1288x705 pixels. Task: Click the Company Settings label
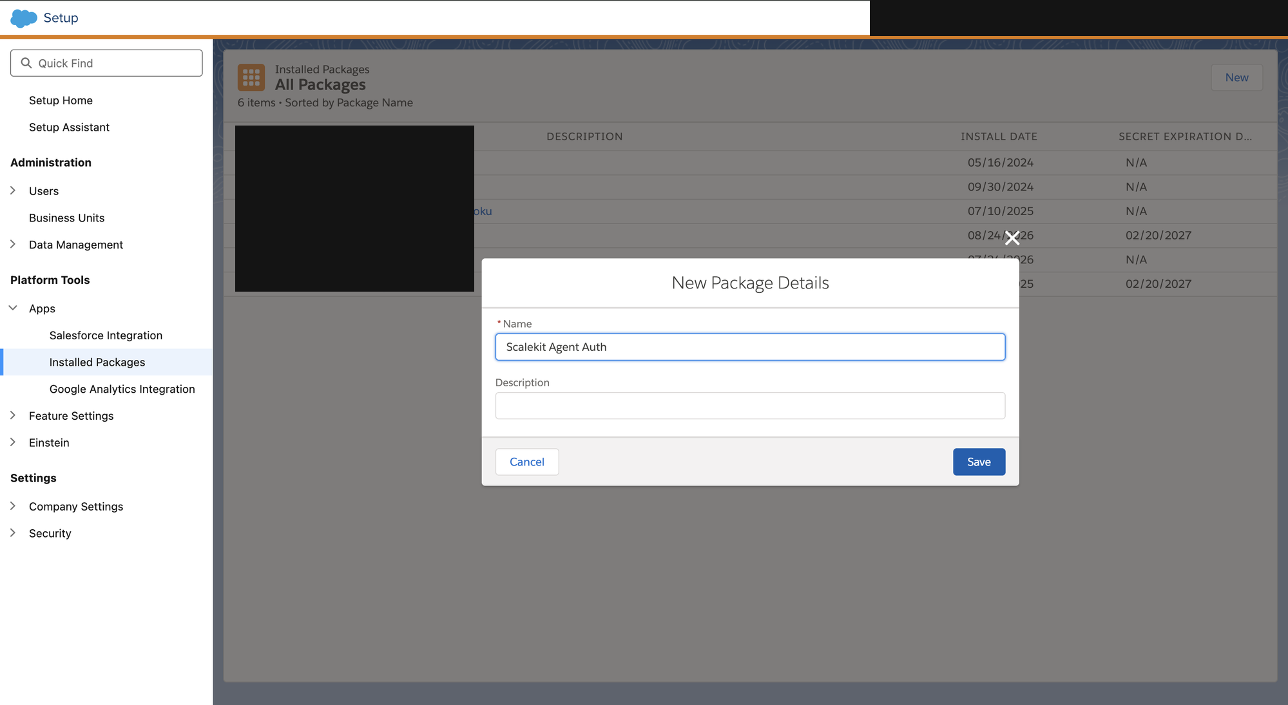coord(76,507)
